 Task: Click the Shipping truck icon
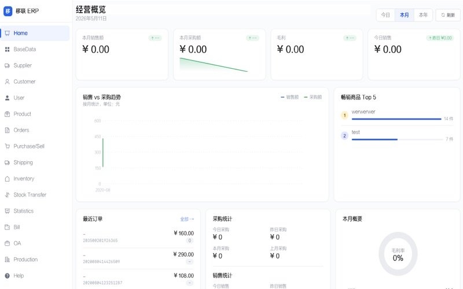pyautogui.click(x=7, y=162)
